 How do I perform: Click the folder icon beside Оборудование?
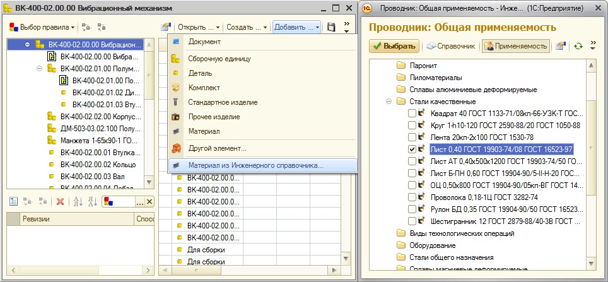401,245
